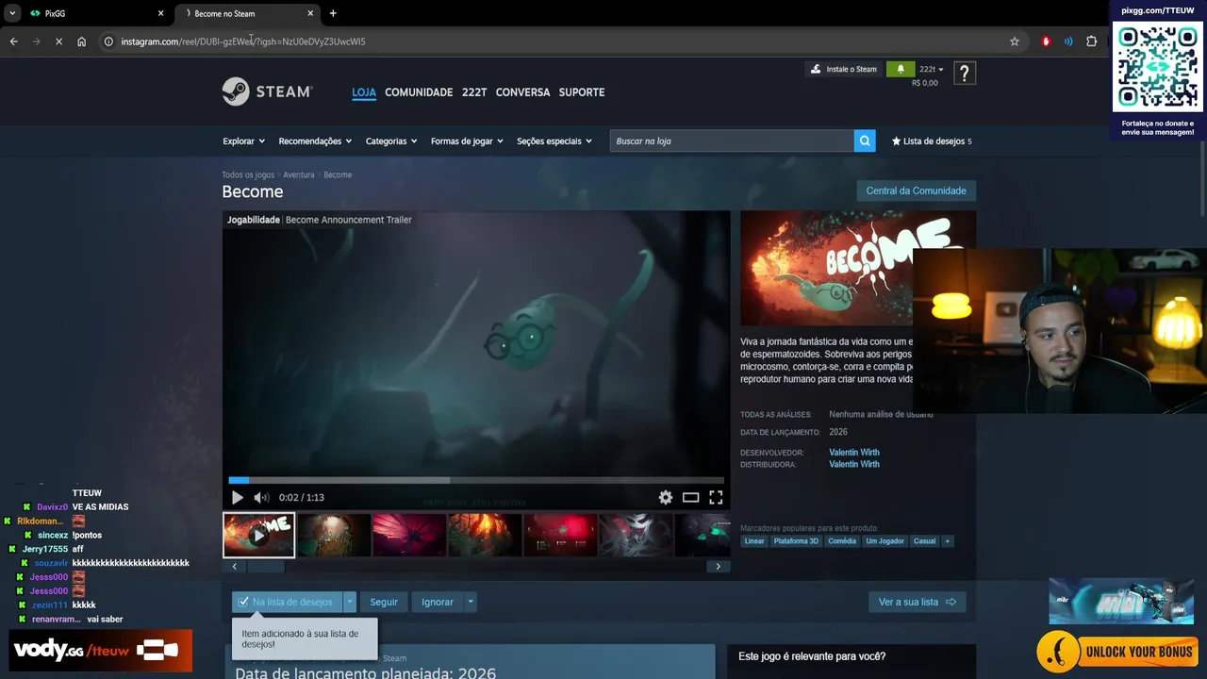1207x679 pixels.
Task: Open Lista de desejos link
Action: (932, 141)
